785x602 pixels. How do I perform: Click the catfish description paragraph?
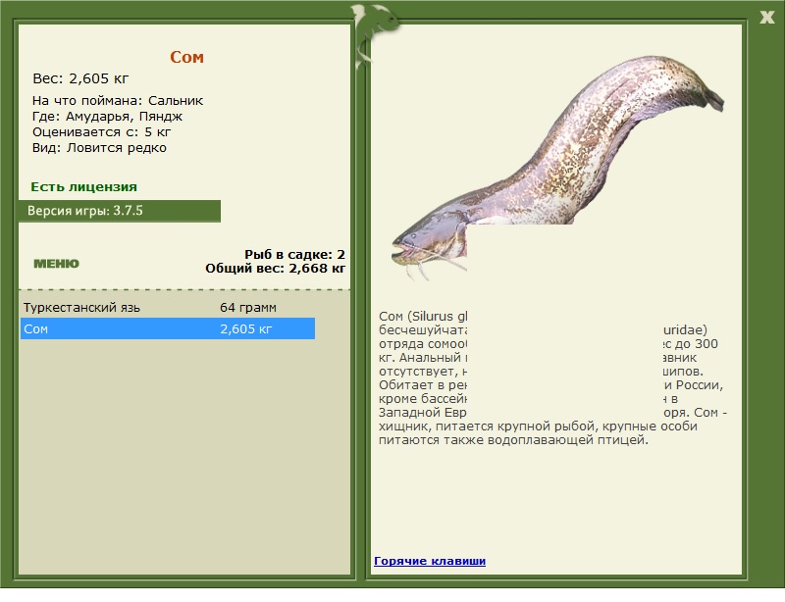[552, 377]
